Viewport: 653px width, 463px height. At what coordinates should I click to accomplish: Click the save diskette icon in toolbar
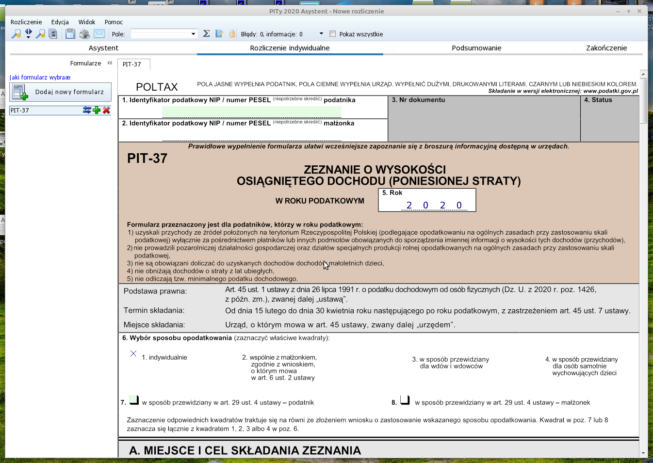point(70,34)
